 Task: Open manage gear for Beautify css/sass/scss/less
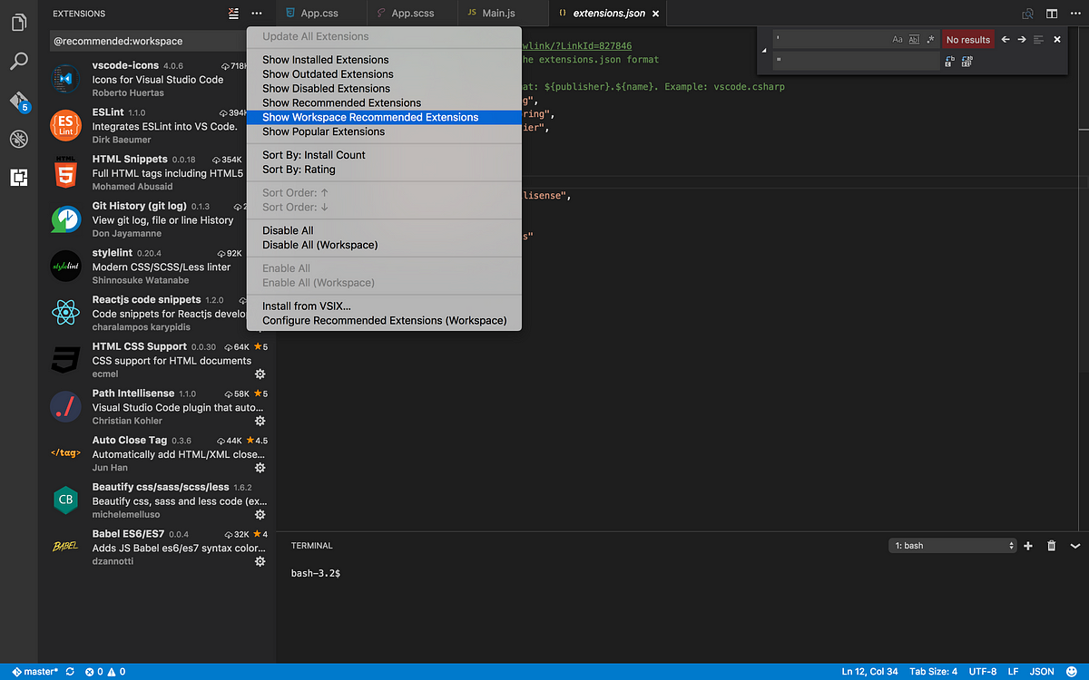[260, 515]
